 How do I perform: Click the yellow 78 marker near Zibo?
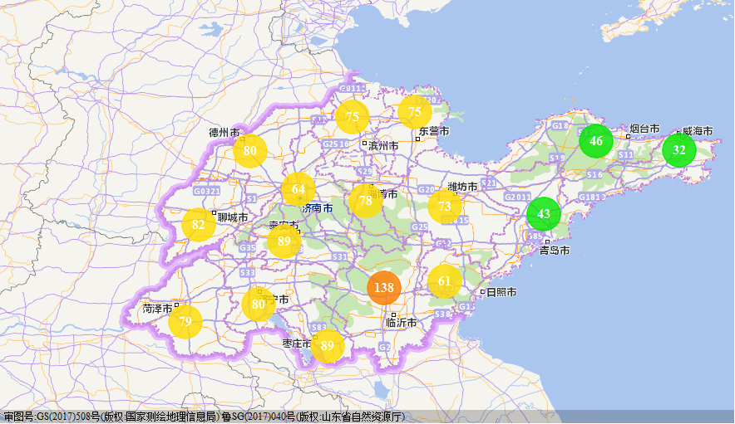click(366, 201)
